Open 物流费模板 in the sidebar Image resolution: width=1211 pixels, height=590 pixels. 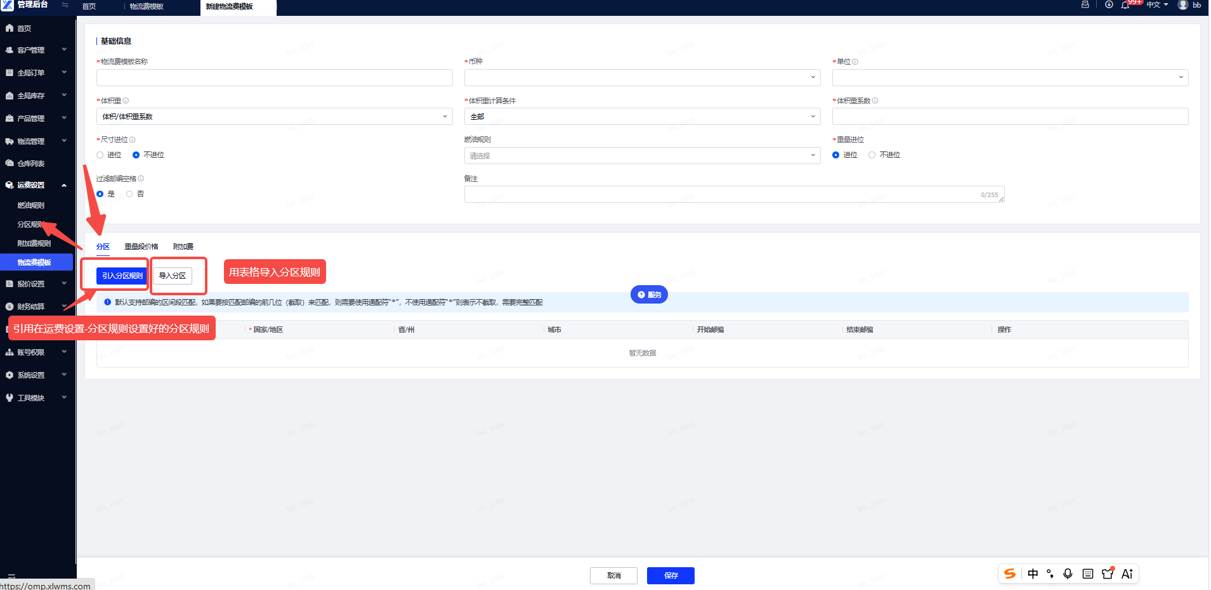tap(36, 262)
